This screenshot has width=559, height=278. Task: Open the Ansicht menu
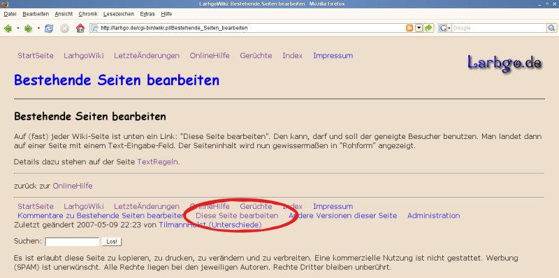click(x=64, y=14)
